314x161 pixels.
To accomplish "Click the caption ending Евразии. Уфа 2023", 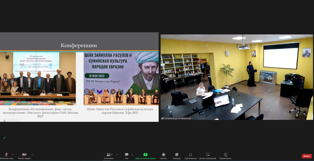I will (x=120, y=111).
